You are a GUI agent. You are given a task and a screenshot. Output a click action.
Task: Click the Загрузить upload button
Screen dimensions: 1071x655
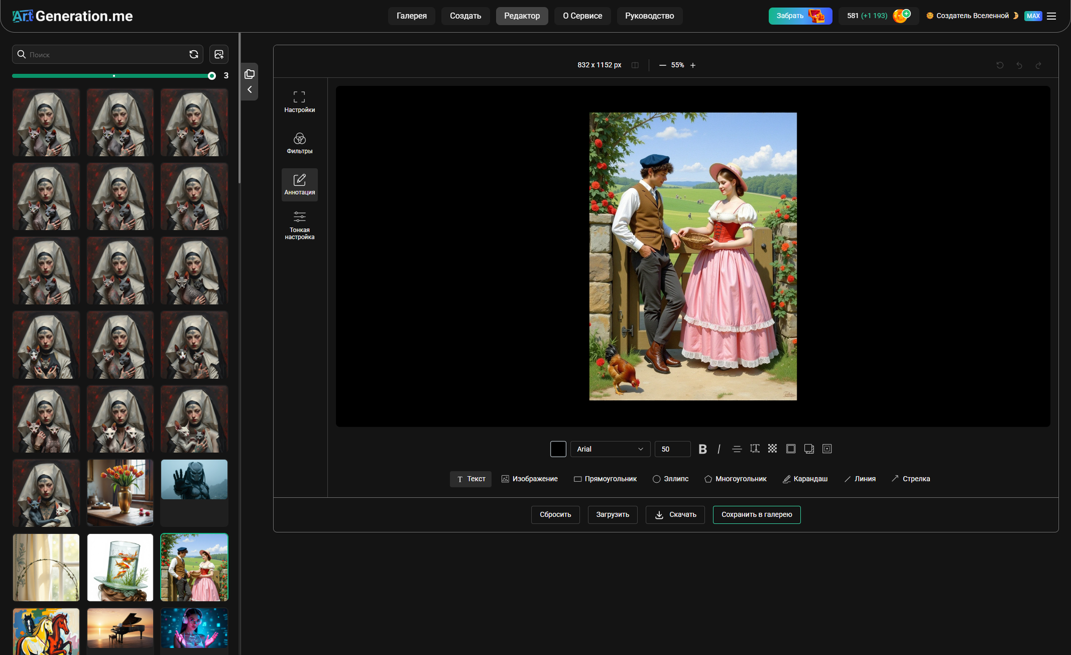click(612, 515)
